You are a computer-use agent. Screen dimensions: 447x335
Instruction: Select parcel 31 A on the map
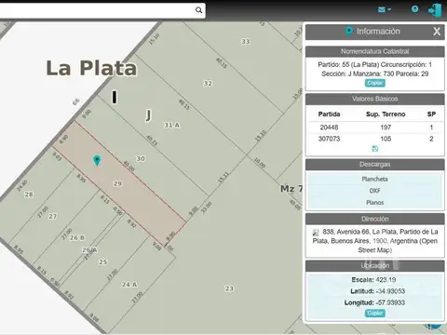(171, 125)
